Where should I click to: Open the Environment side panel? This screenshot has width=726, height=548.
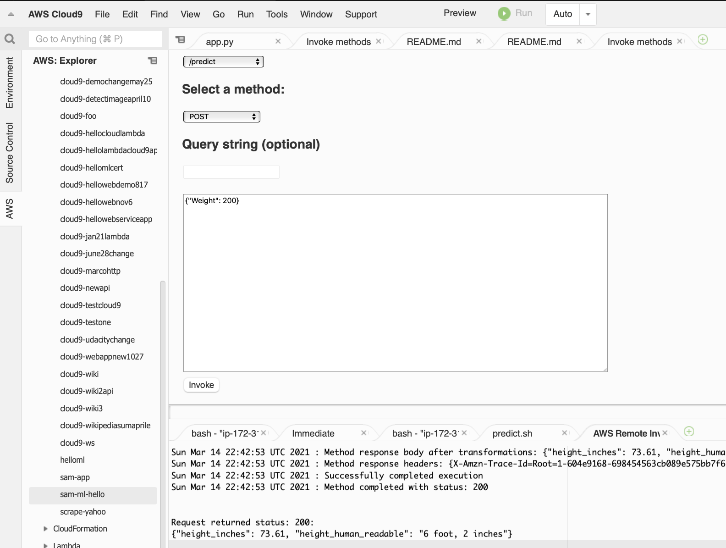pos(10,83)
